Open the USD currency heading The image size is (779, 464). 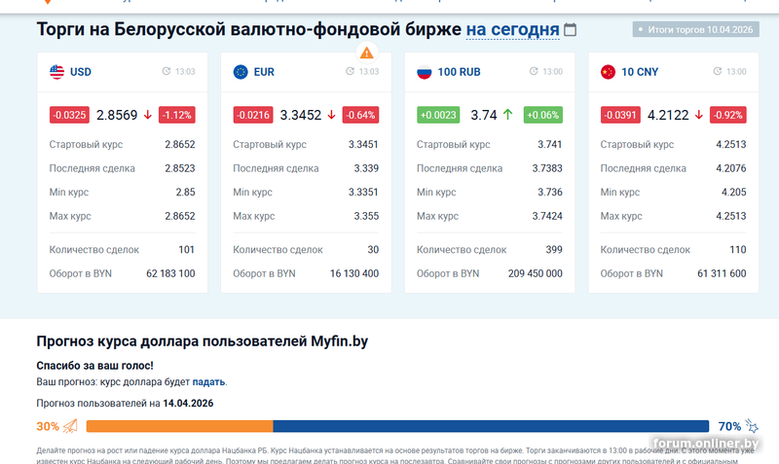81,72
